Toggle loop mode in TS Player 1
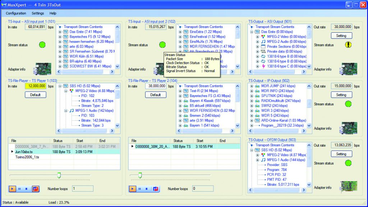This screenshot has width=368, height=207. click(x=36, y=189)
